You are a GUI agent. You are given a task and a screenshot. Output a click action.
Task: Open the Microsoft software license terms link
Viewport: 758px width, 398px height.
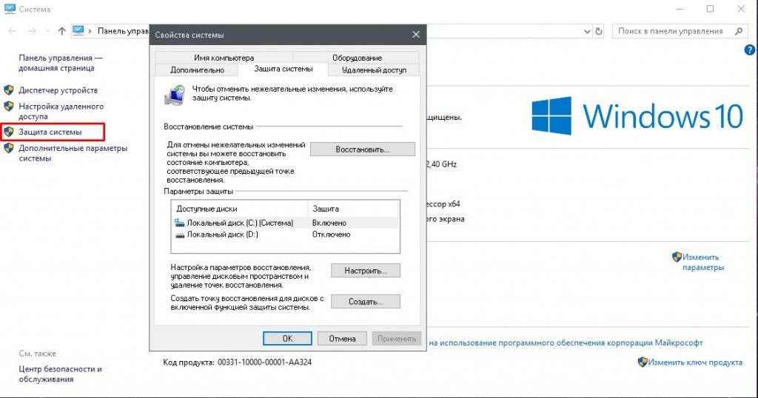tap(566, 343)
